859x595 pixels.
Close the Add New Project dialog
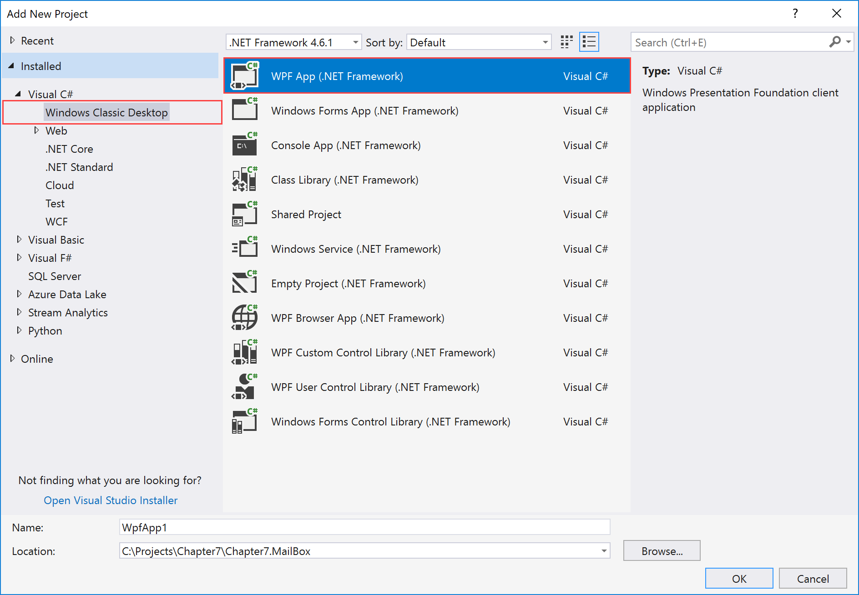pos(836,14)
